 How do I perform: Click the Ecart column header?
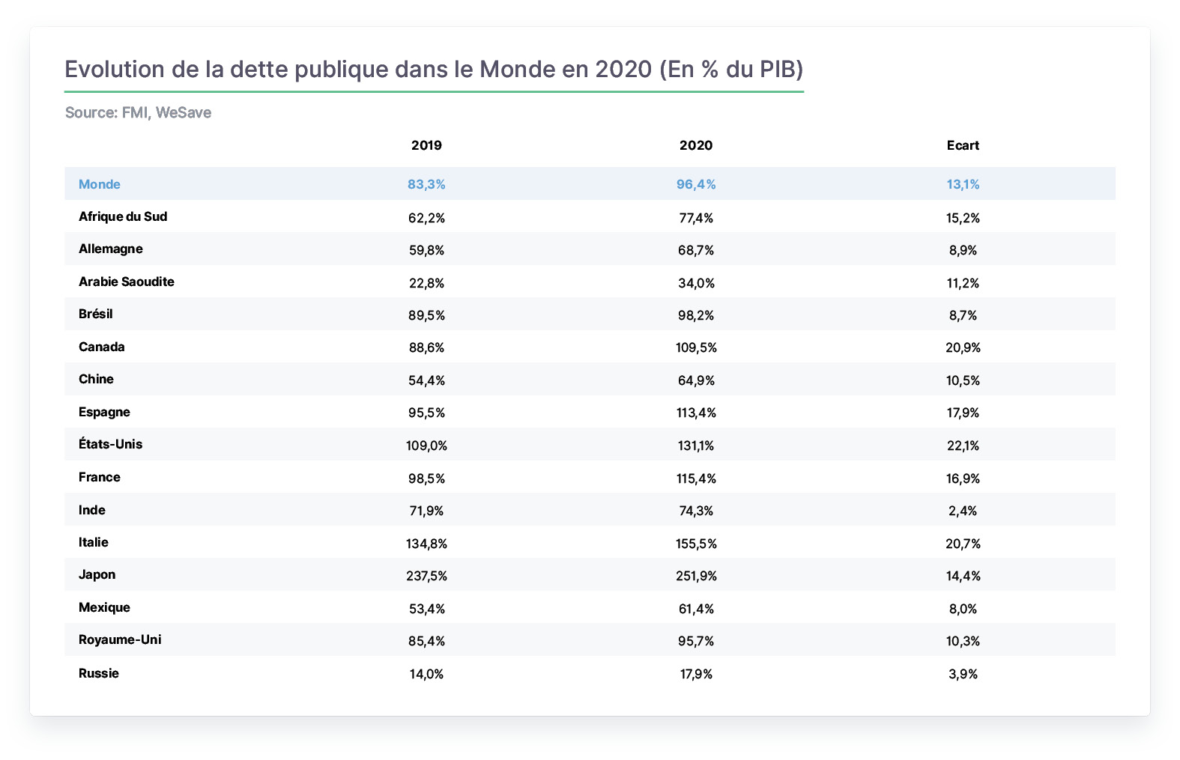coord(963,145)
